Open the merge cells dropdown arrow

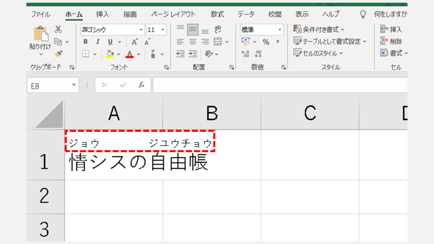click(227, 42)
